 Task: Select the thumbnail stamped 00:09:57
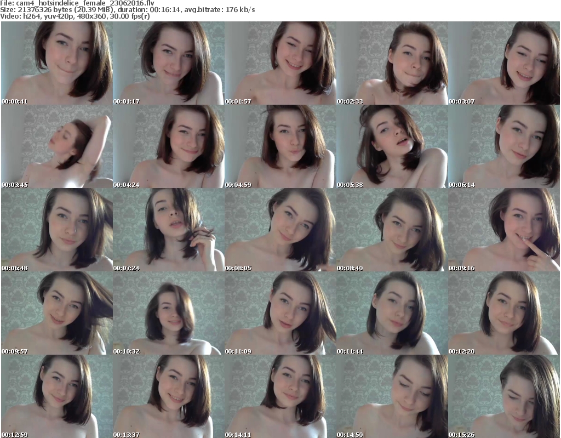57,313
